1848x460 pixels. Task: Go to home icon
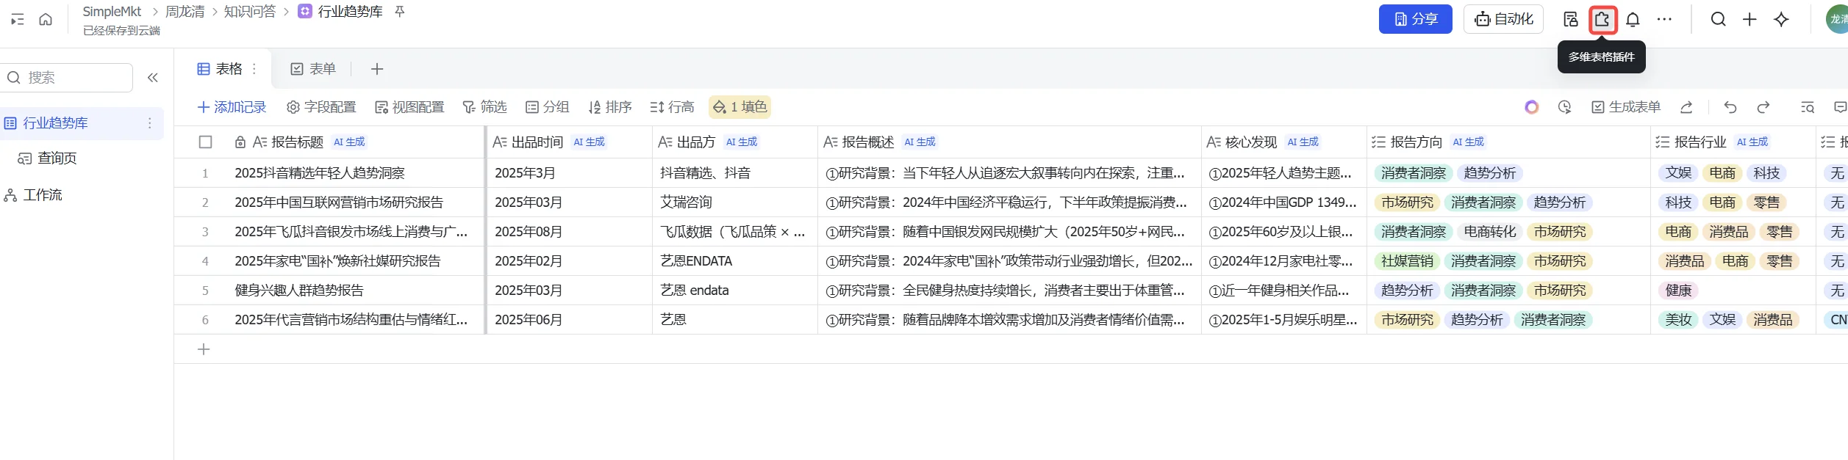tap(46, 20)
